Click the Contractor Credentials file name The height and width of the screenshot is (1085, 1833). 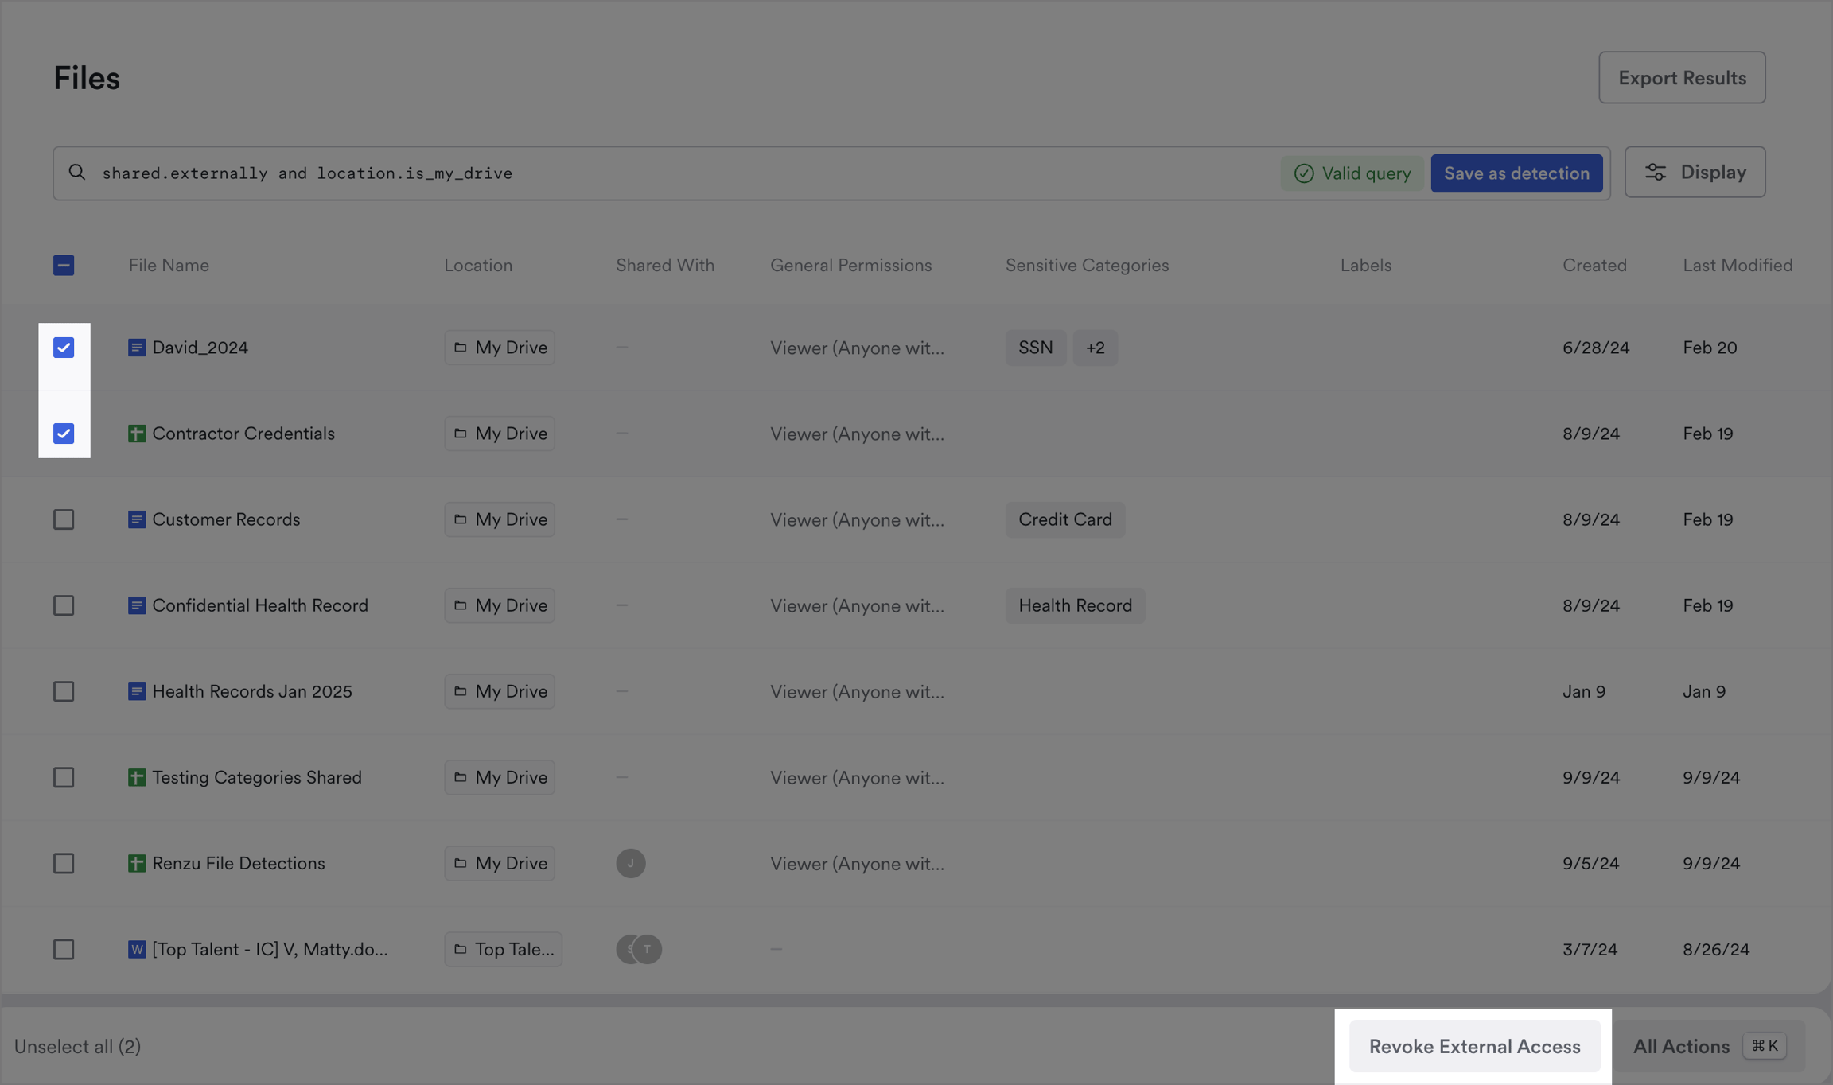[243, 434]
